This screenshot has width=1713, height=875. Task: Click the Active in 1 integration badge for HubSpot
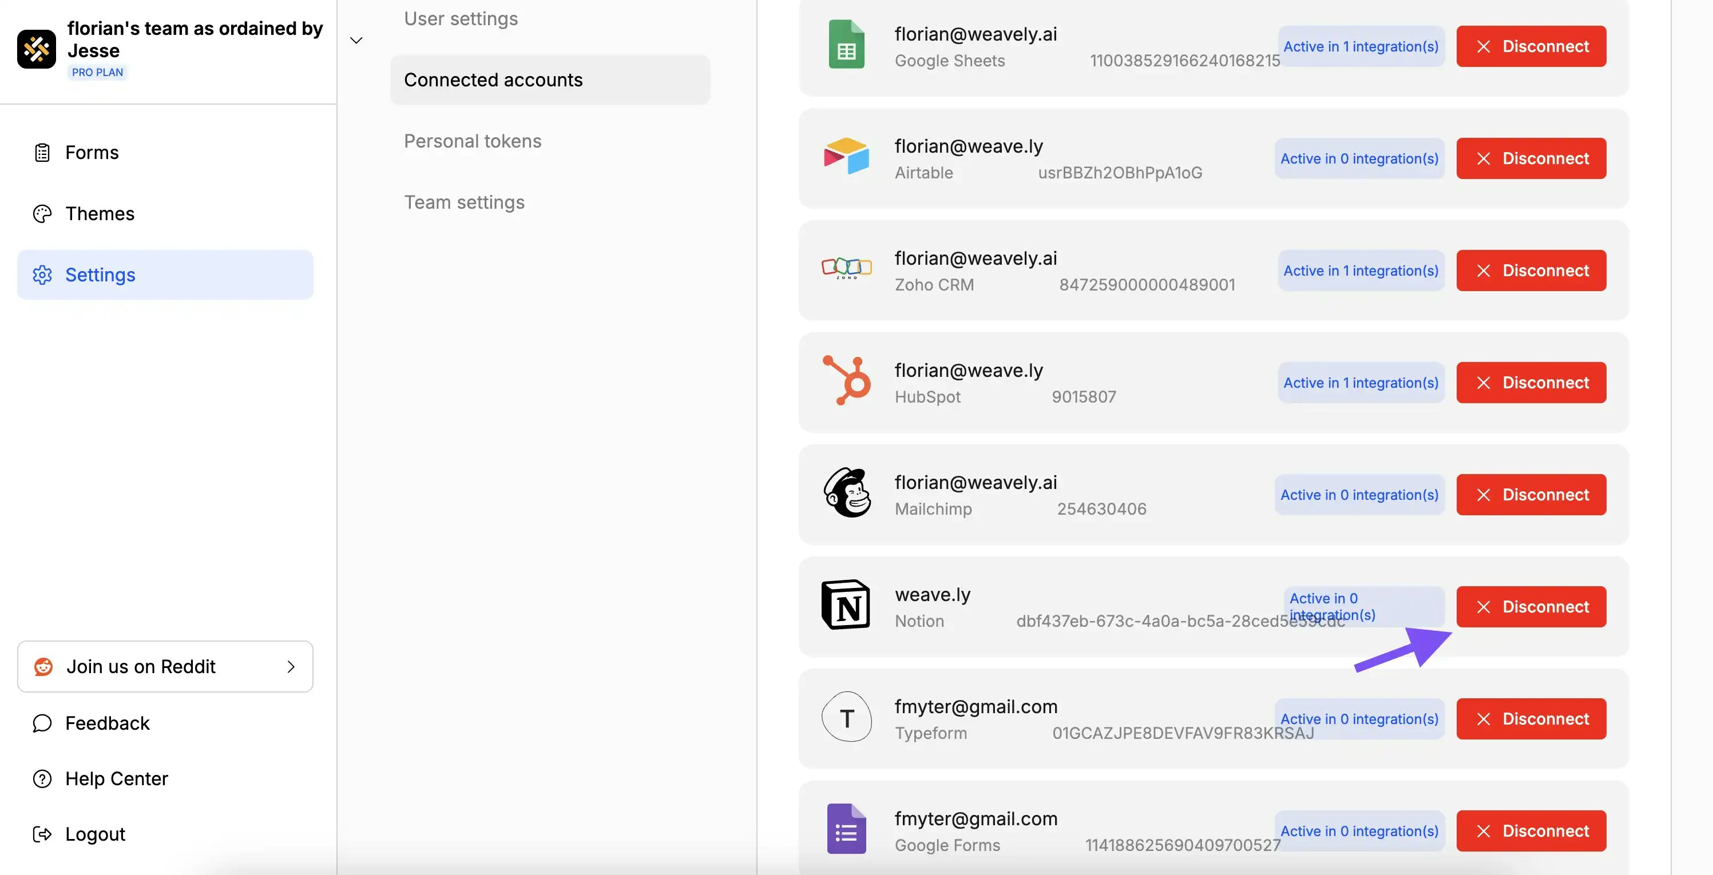point(1361,383)
